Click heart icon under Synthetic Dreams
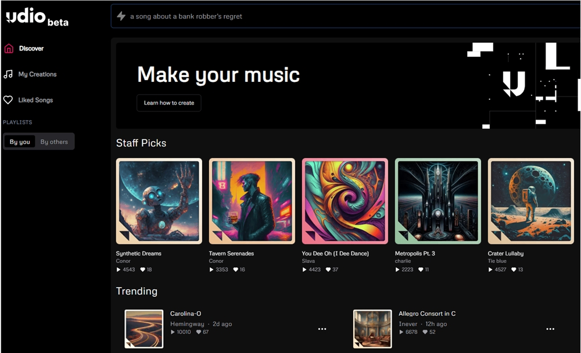 tap(142, 270)
